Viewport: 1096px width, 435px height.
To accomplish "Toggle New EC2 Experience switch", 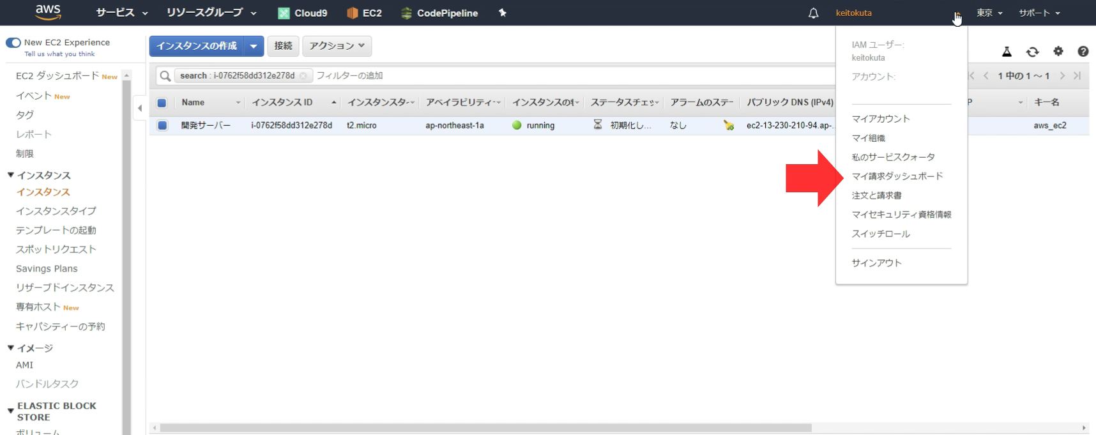I will pos(13,43).
